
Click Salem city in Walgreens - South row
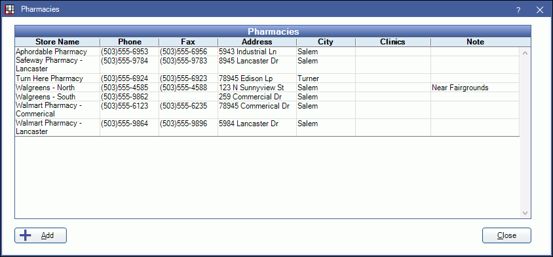pos(307,97)
